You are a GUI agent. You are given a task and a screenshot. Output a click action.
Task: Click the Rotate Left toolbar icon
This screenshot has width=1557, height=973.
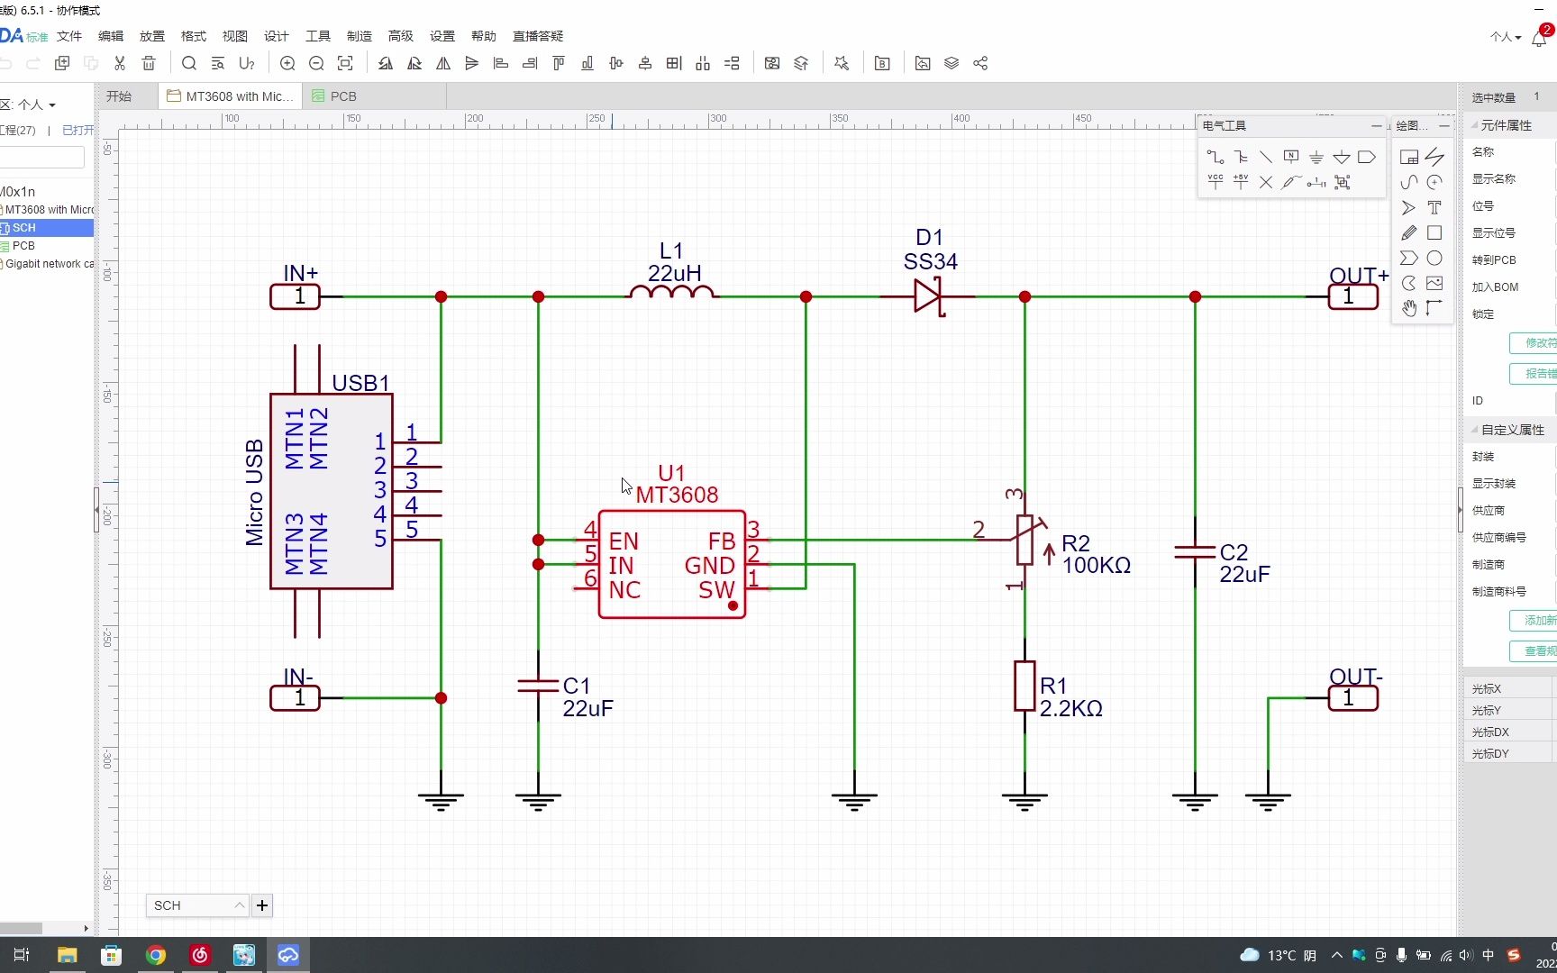pos(386,63)
